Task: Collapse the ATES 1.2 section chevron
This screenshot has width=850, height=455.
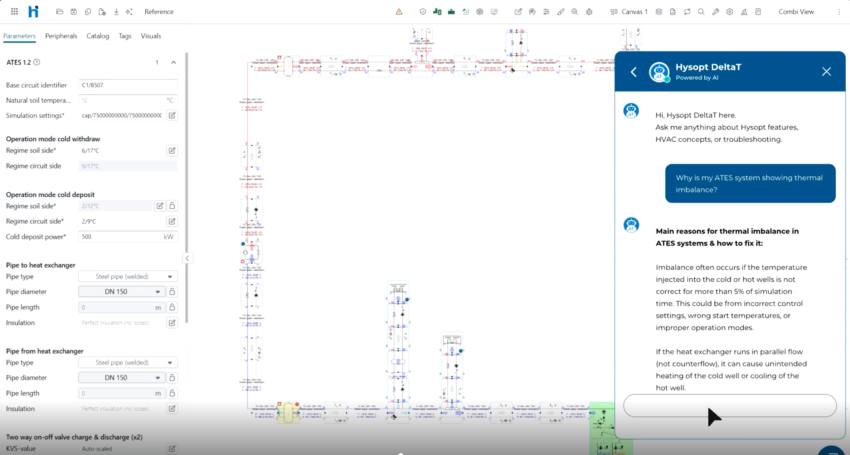Action: pos(174,62)
